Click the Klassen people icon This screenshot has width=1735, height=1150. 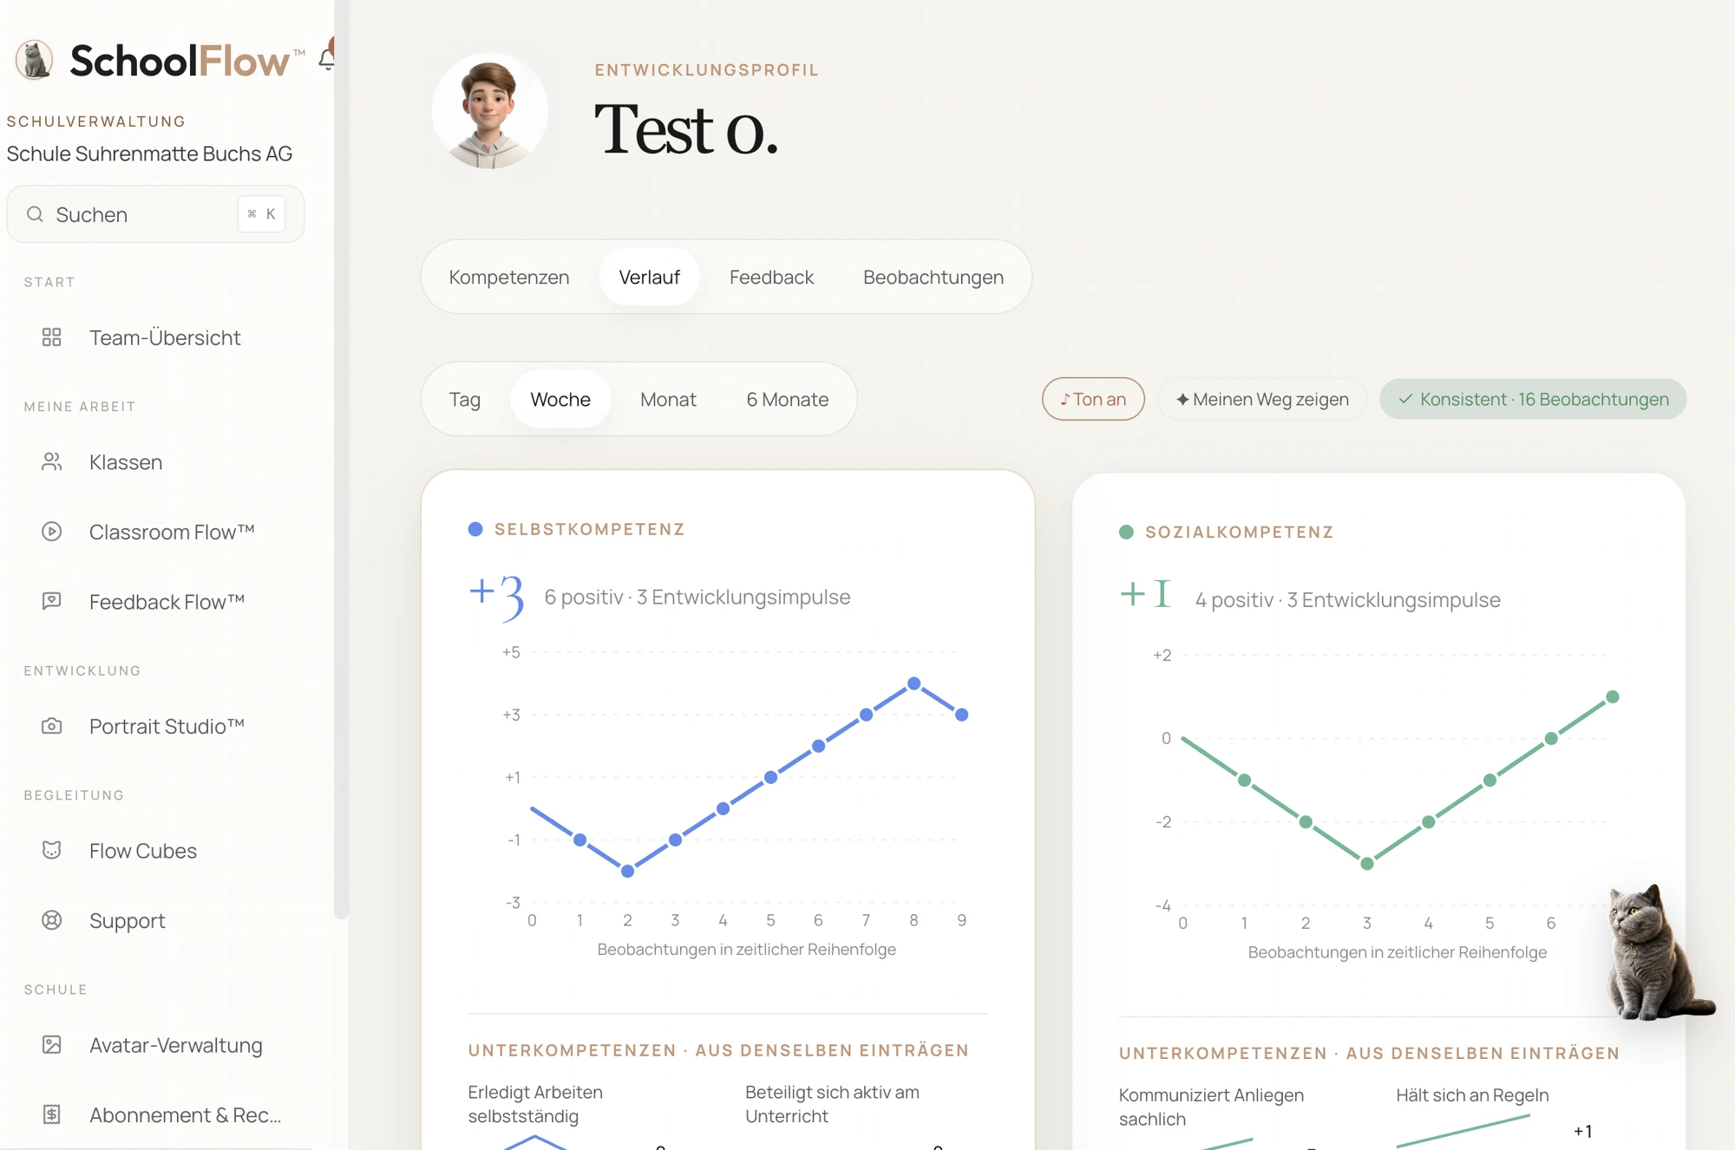point(52,462)
